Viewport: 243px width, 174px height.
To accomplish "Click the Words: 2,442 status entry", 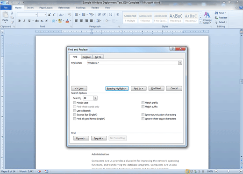I will 26,171.
